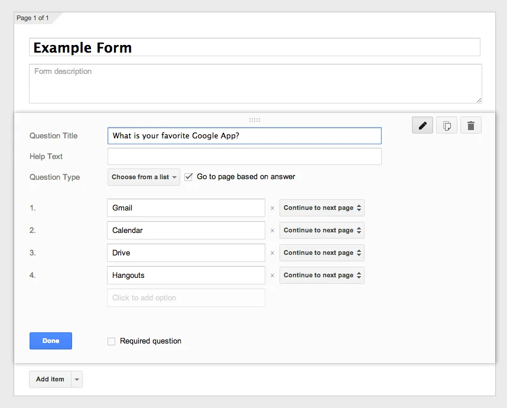507x408 pixels.
Task: Open page destination dropdown for Hangouts
Action: (x=321, y=275)
